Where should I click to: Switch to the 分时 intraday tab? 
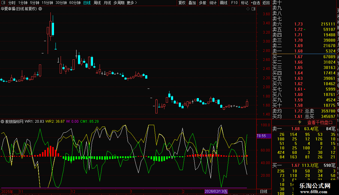click(12, 3)
